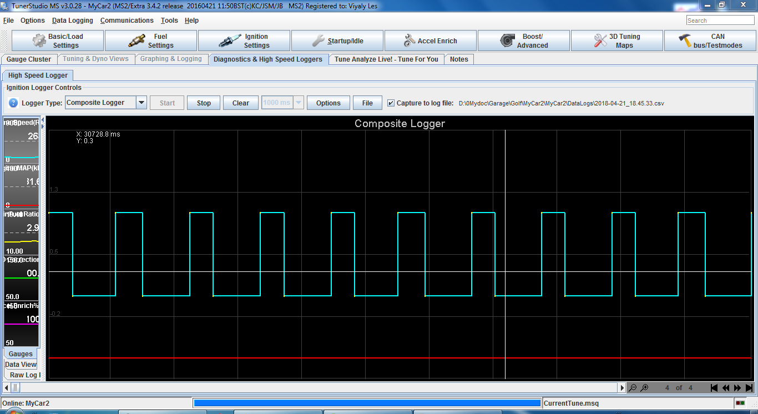Viewport: 758px width, 414px height.
Task: Open the Data Logging menu
Action: pos(73,21)
